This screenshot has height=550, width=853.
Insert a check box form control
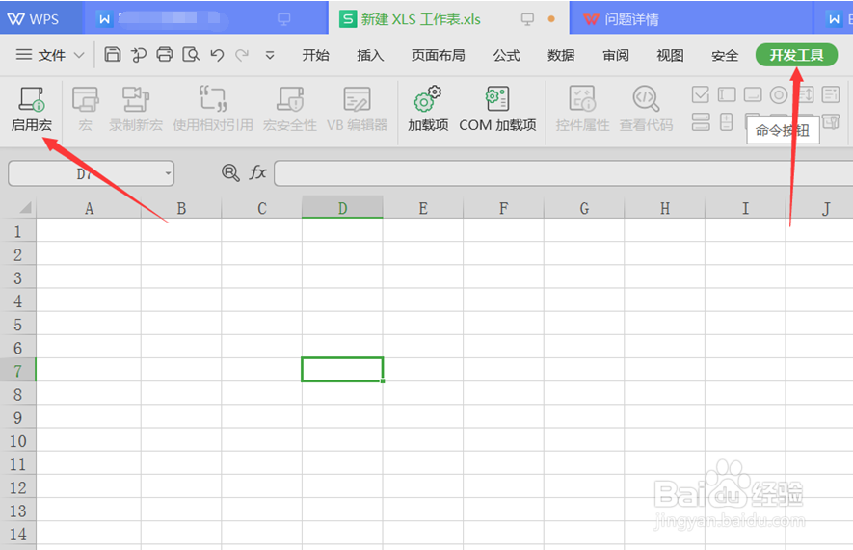tap(701, 94)
